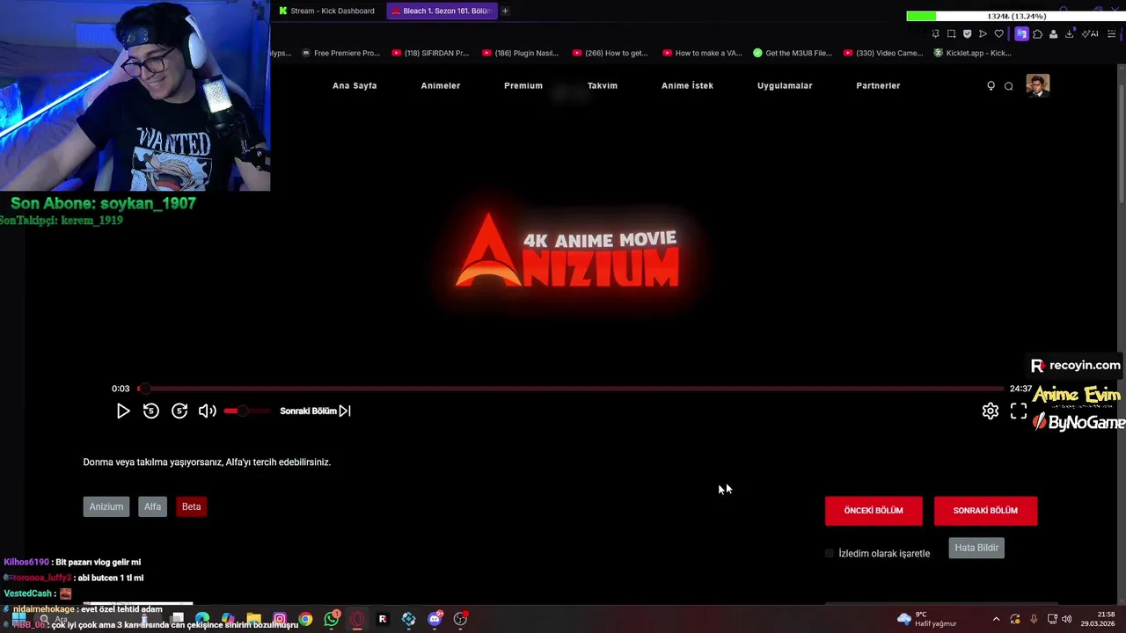
Task: Open (118) SIFIRDAN Pr... bookmark
Action: [x=431, y=53]
